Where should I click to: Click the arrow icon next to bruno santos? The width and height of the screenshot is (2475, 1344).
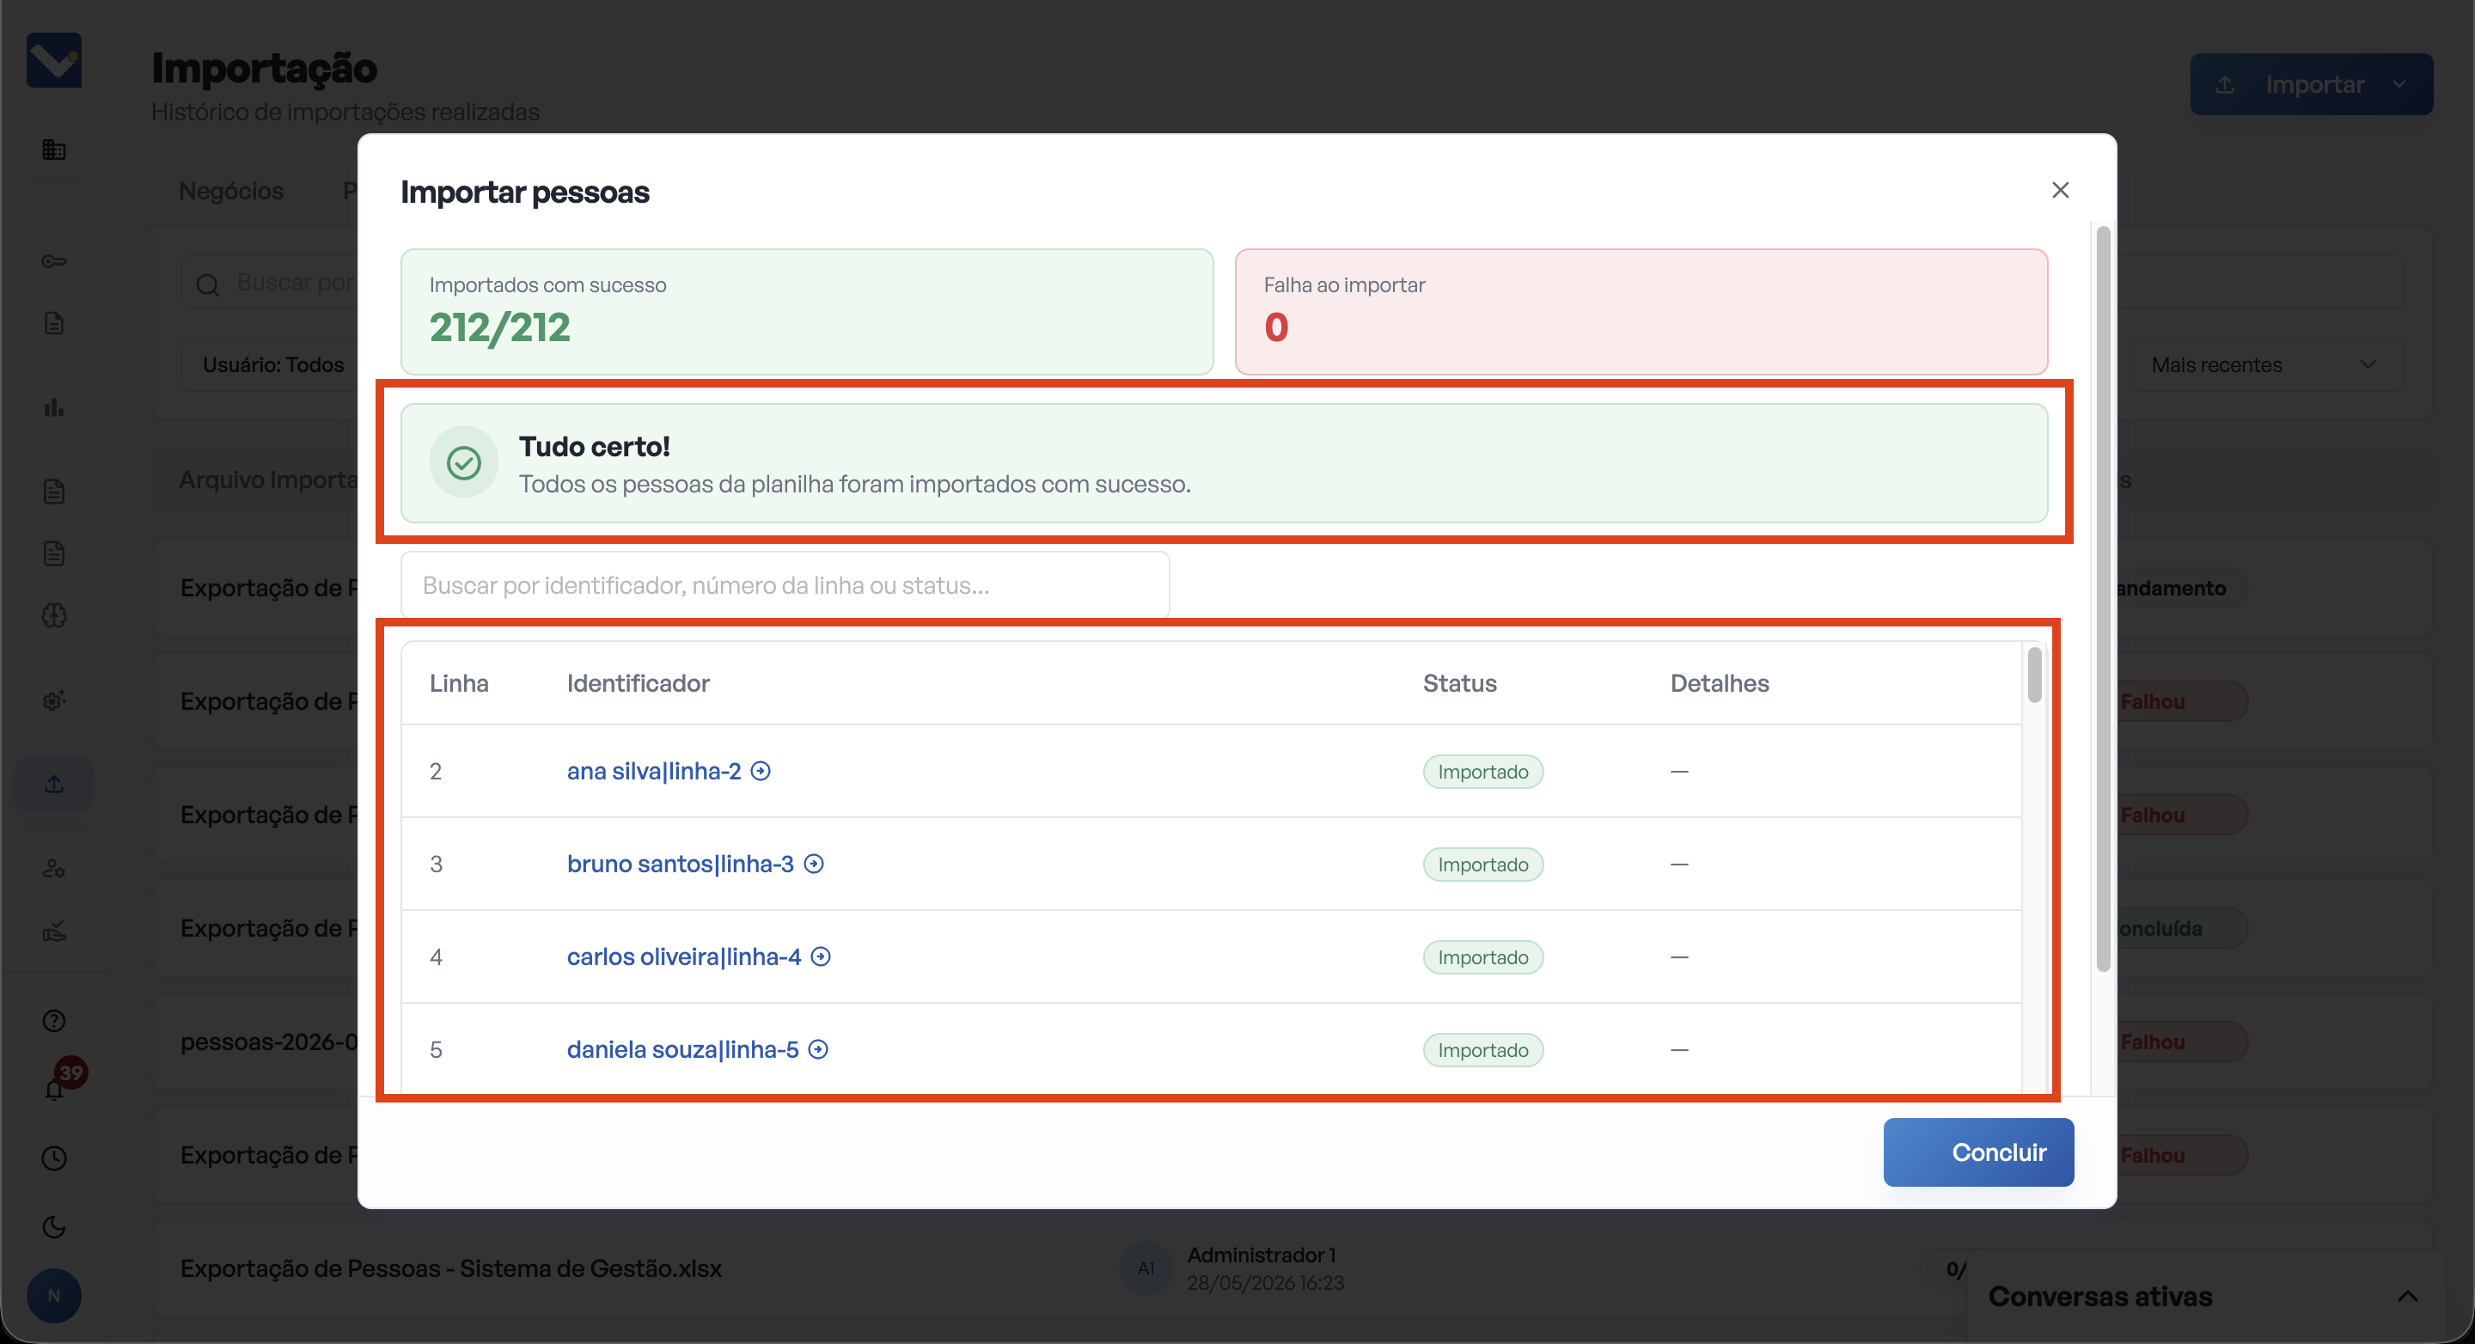coord(814,864)
